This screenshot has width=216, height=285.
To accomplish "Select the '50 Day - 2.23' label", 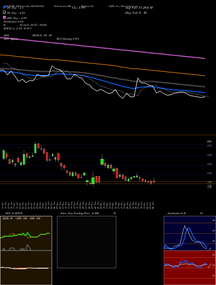I will click(16, 13).
